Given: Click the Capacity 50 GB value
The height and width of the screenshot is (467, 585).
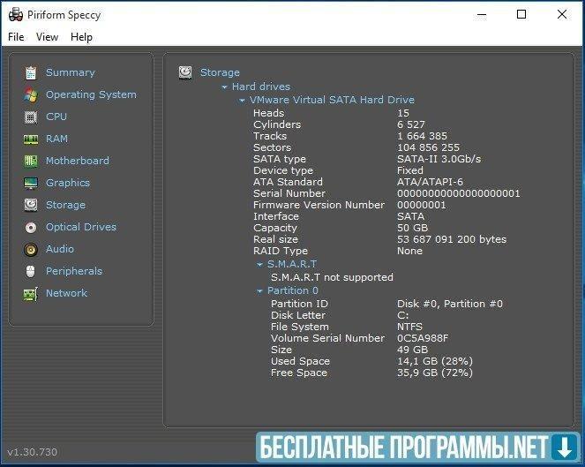Looking at the screenshot, I should [x=412, y=228].
